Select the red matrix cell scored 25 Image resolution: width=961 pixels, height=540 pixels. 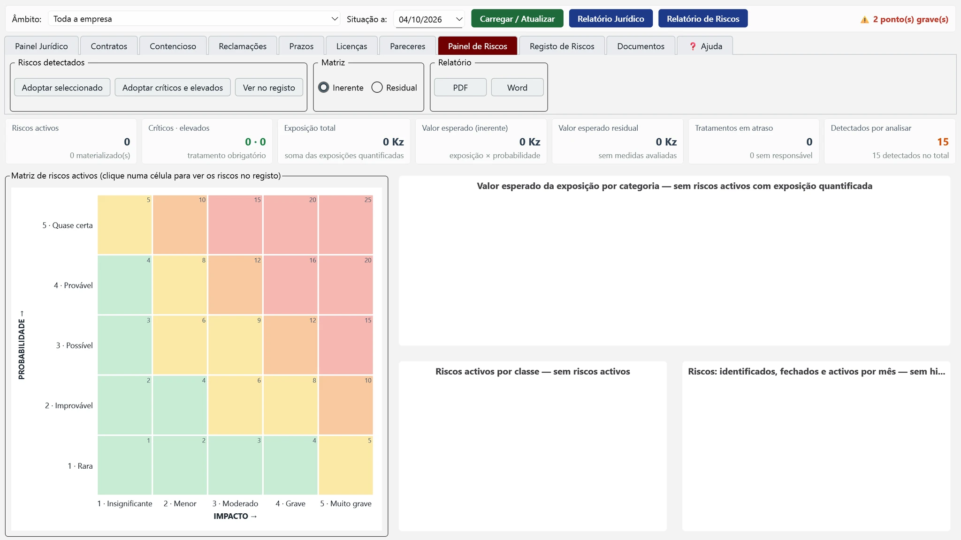tap(346, 225)
